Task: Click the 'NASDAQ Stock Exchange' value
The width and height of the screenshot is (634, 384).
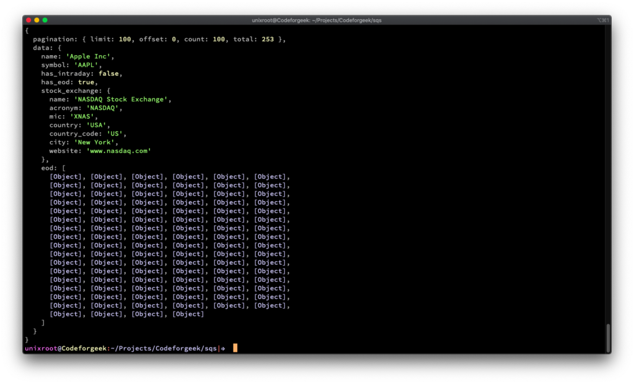Action: click(x=121, y=99)
